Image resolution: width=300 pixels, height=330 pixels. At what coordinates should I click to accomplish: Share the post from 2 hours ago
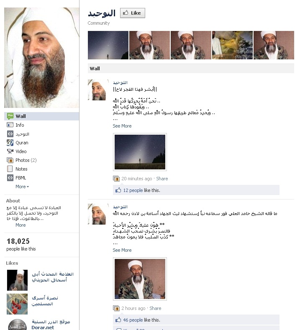point(155,308)
